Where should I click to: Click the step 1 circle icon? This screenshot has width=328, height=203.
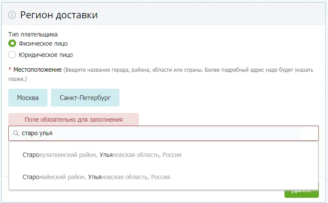coord(12,15)
